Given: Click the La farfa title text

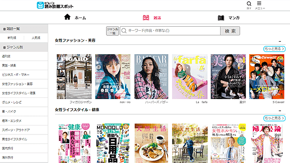Looking at the screenshot, I should point(202,102).
